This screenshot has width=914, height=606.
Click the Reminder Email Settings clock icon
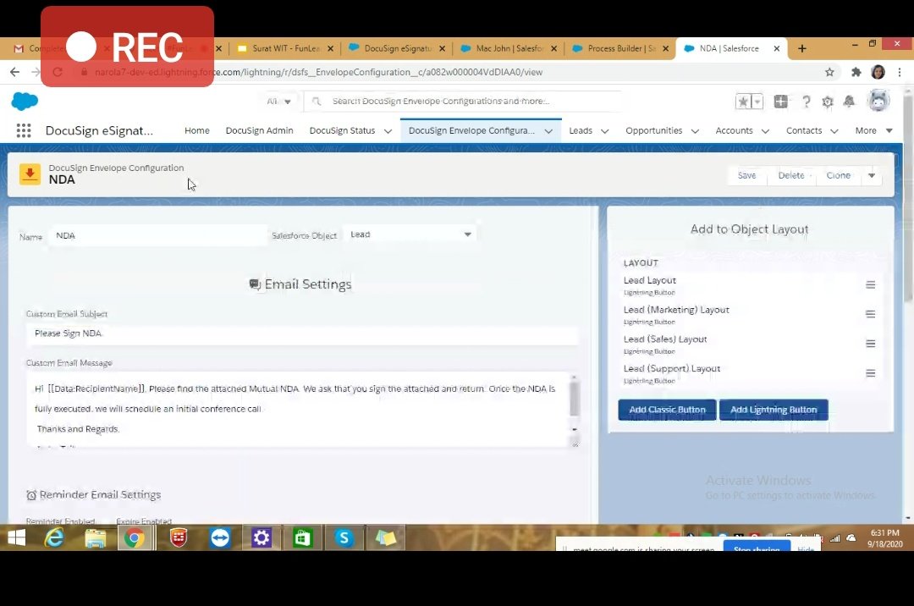coord(31,495)
